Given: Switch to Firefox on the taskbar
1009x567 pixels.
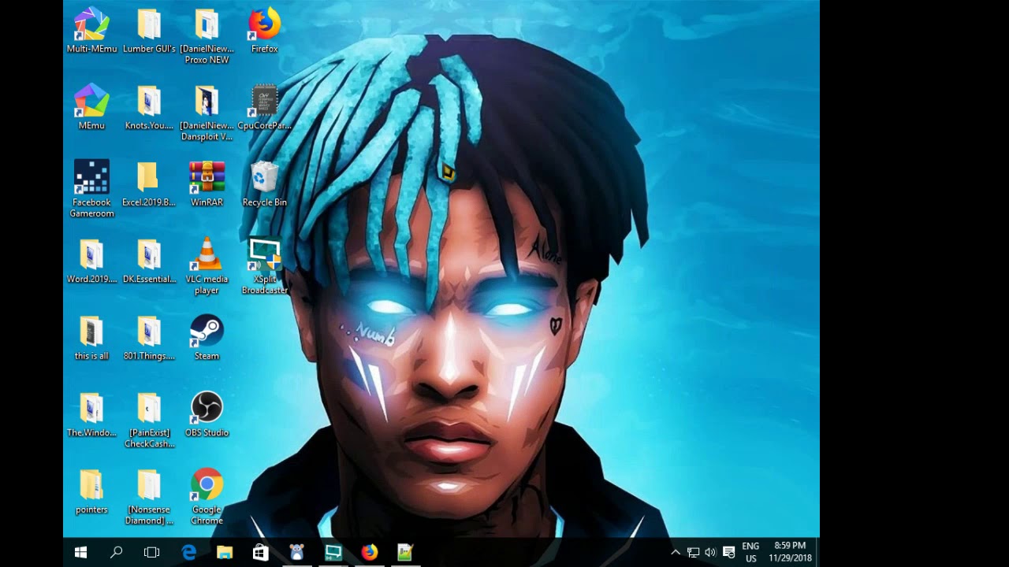Looking at the screenshot, I should (x=370, y=552).
